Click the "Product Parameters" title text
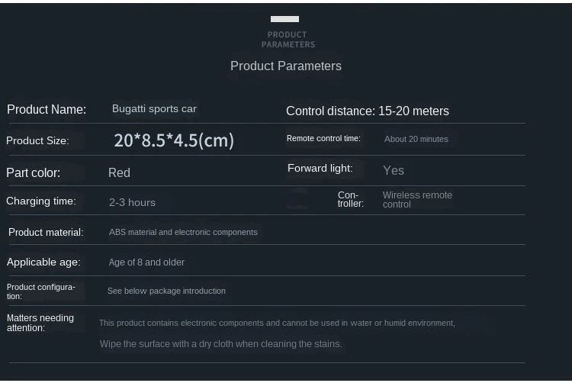This screenshot has height=383, width=572. (x=286, y=66)
